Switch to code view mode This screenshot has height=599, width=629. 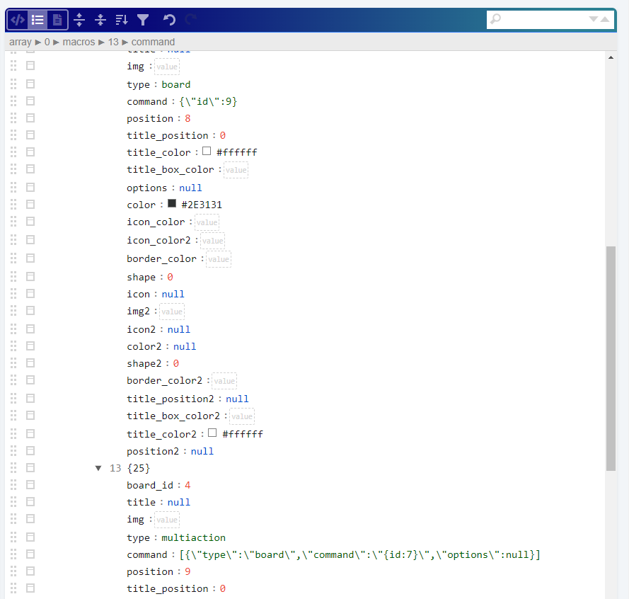click(17, 20)
